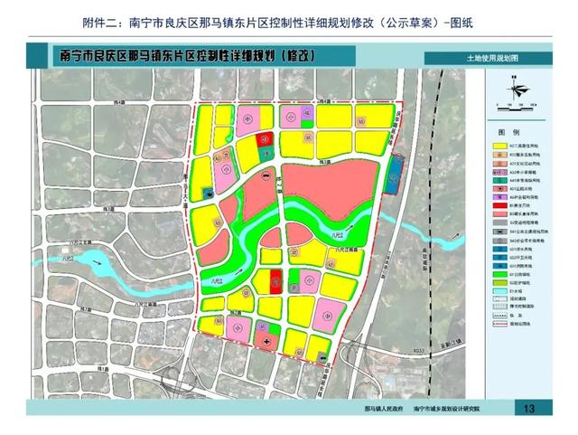578x435 pixels.
Task: Click the scale bar beneath the compass
Action: coord(517,109)
